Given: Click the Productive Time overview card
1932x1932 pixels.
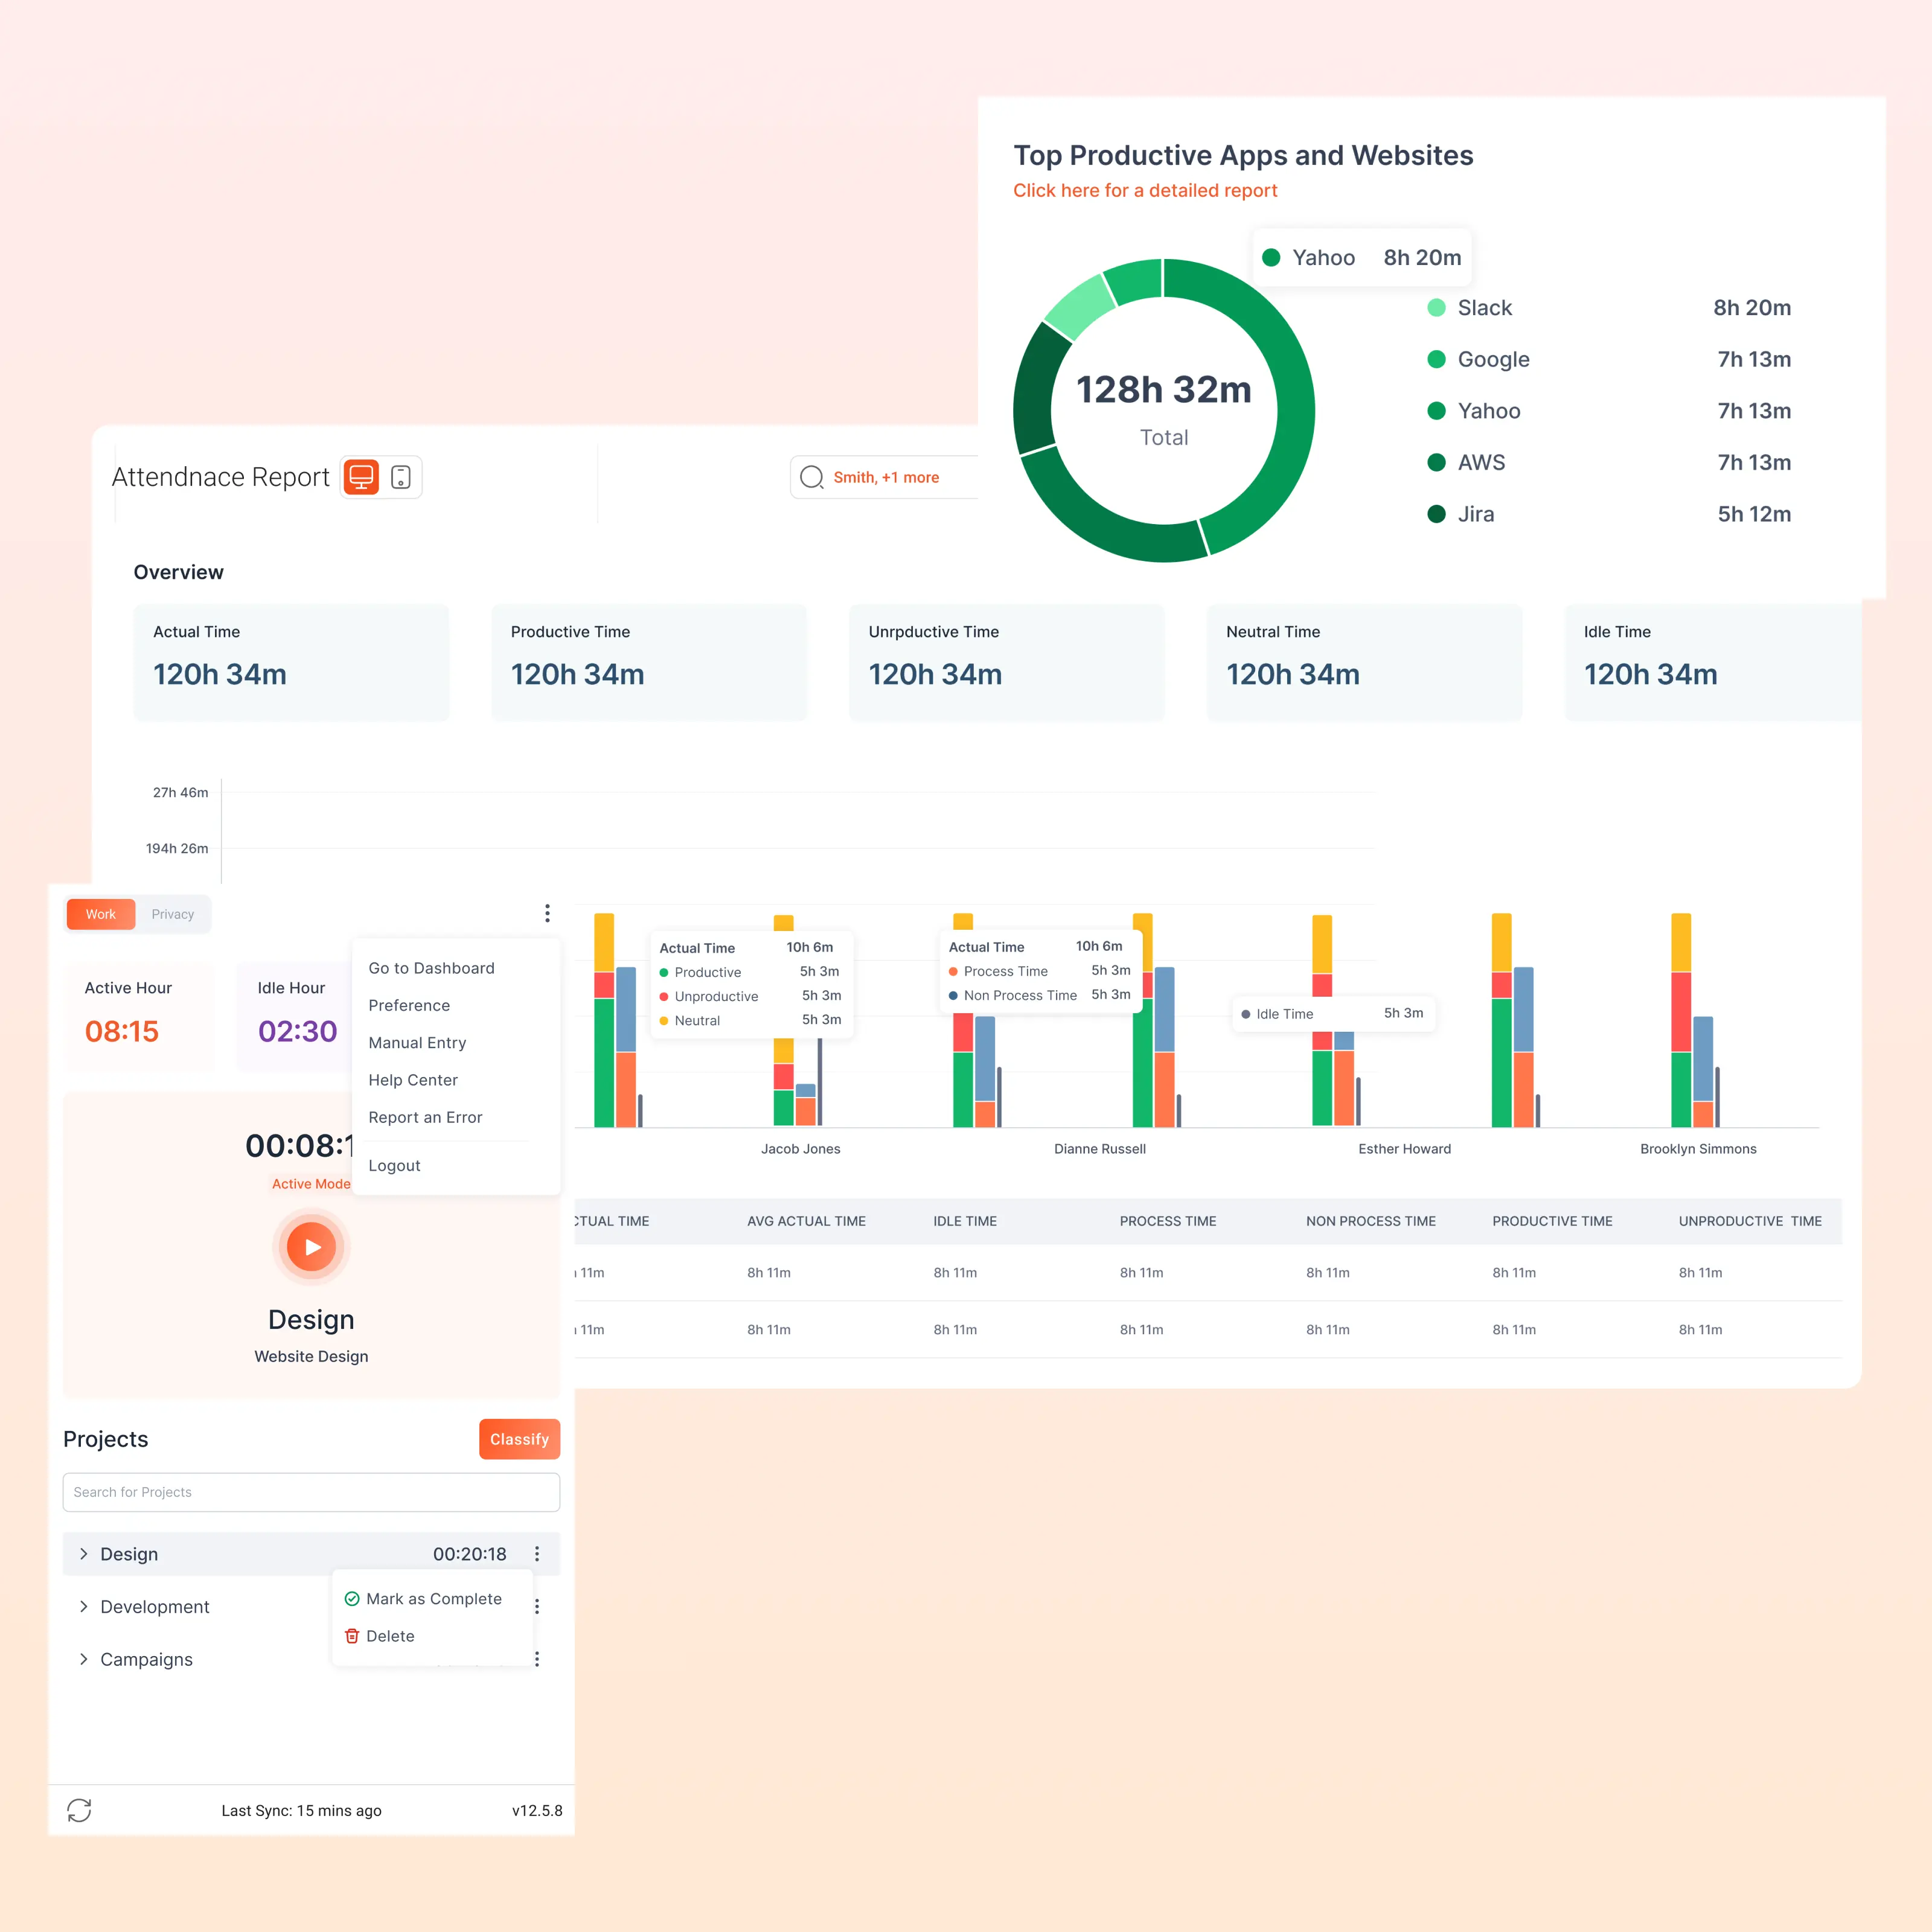Looking at the screenshot, I should 649,662.
